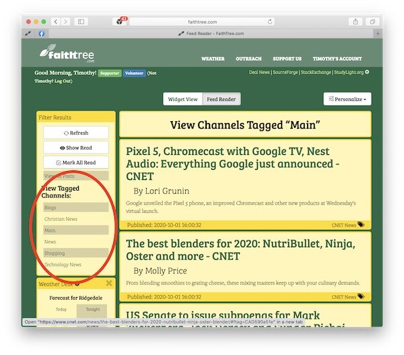Open the SUPPORT US menu item
The image size is (404, 355).
click(x=287, y=59)
